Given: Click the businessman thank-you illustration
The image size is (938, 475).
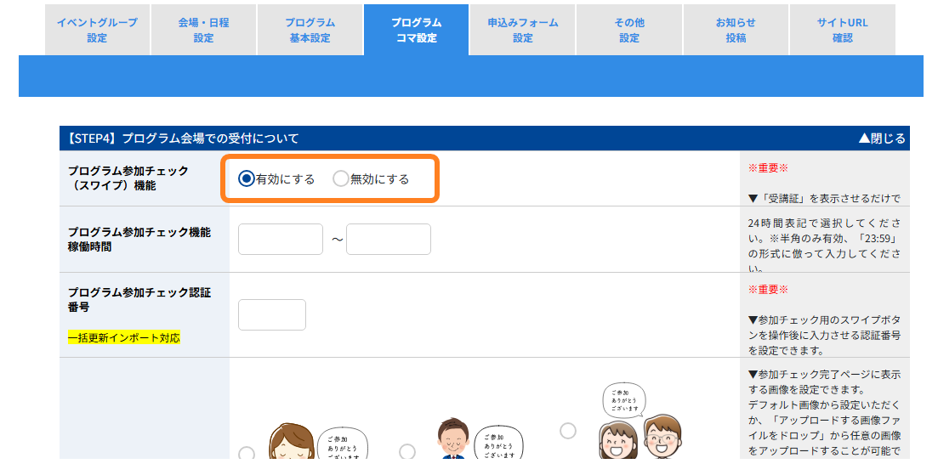Looking at the screenshot, I should [x=481, y=438].
